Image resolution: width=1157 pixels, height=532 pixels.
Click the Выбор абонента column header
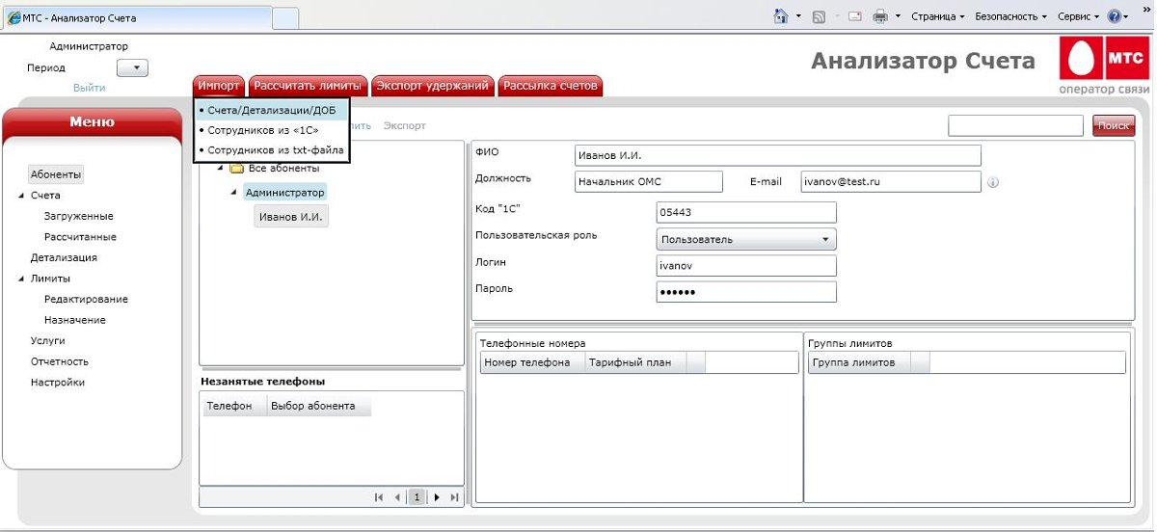click(x=319, y=406)
